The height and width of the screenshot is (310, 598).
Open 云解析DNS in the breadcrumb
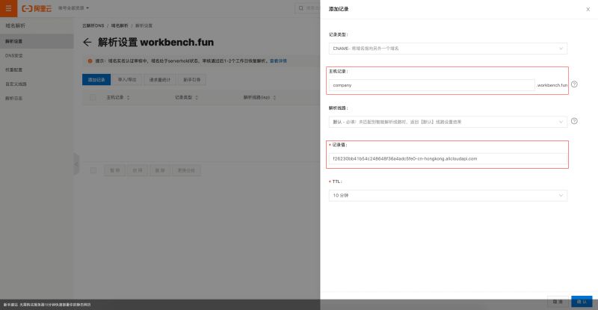tap(93, 25)
